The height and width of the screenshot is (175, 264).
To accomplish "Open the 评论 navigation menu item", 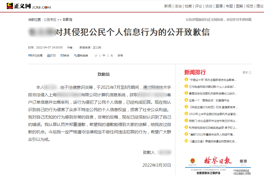I will point(199,6).
